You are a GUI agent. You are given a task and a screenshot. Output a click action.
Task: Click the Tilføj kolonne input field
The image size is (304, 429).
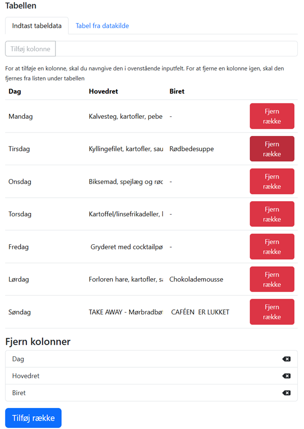[30, 48]
